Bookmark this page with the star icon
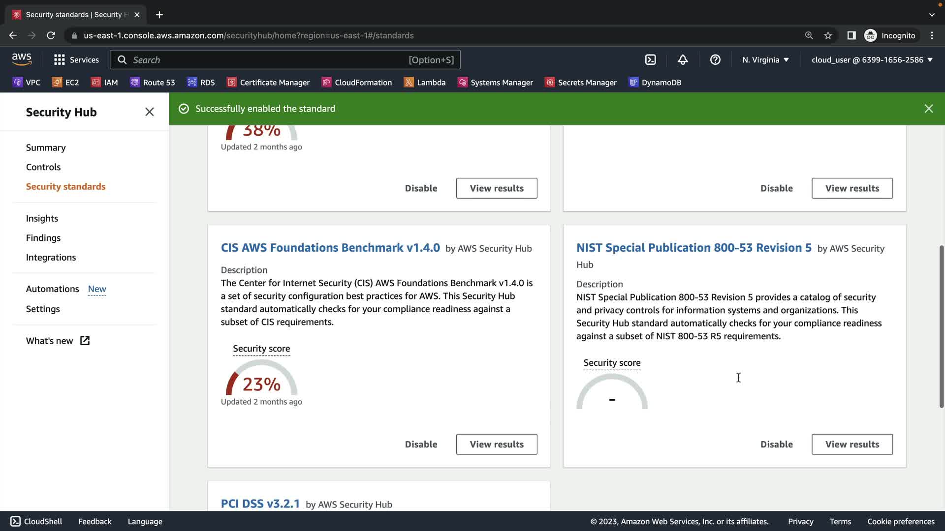This screenshot has height=531, width=945. 828,35
